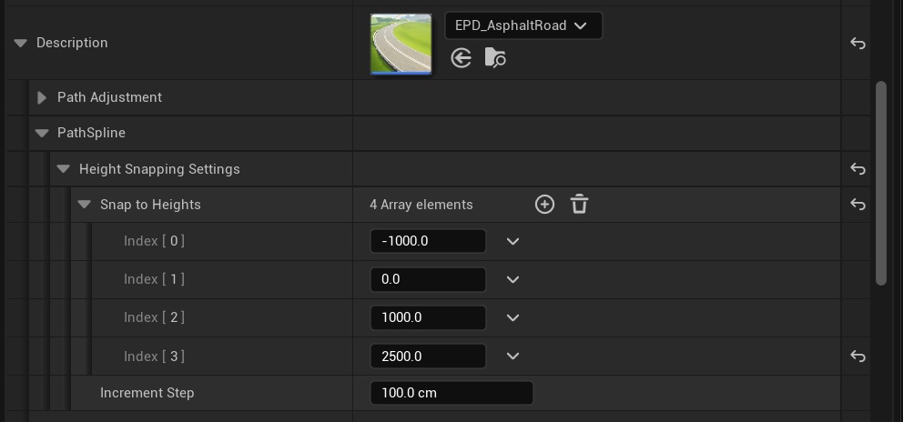Screen dimensions: 903x422
Task: Open options chevron for Index 3
Action: click(x=512, y=357)
